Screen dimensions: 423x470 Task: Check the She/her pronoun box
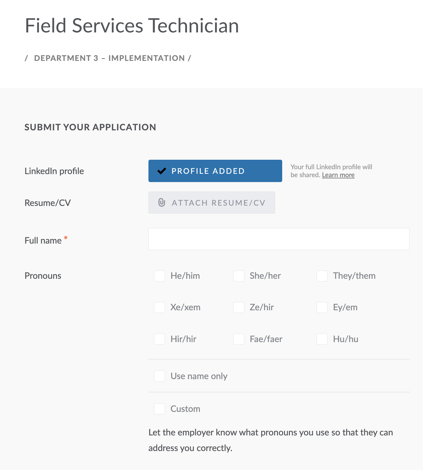239,276
